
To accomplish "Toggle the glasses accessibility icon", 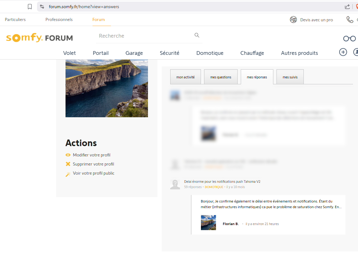I will (349, 39).
